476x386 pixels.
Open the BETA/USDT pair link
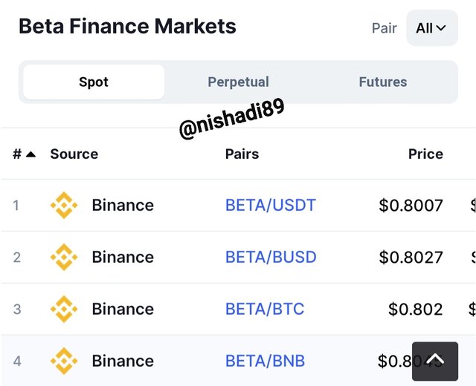271,205
